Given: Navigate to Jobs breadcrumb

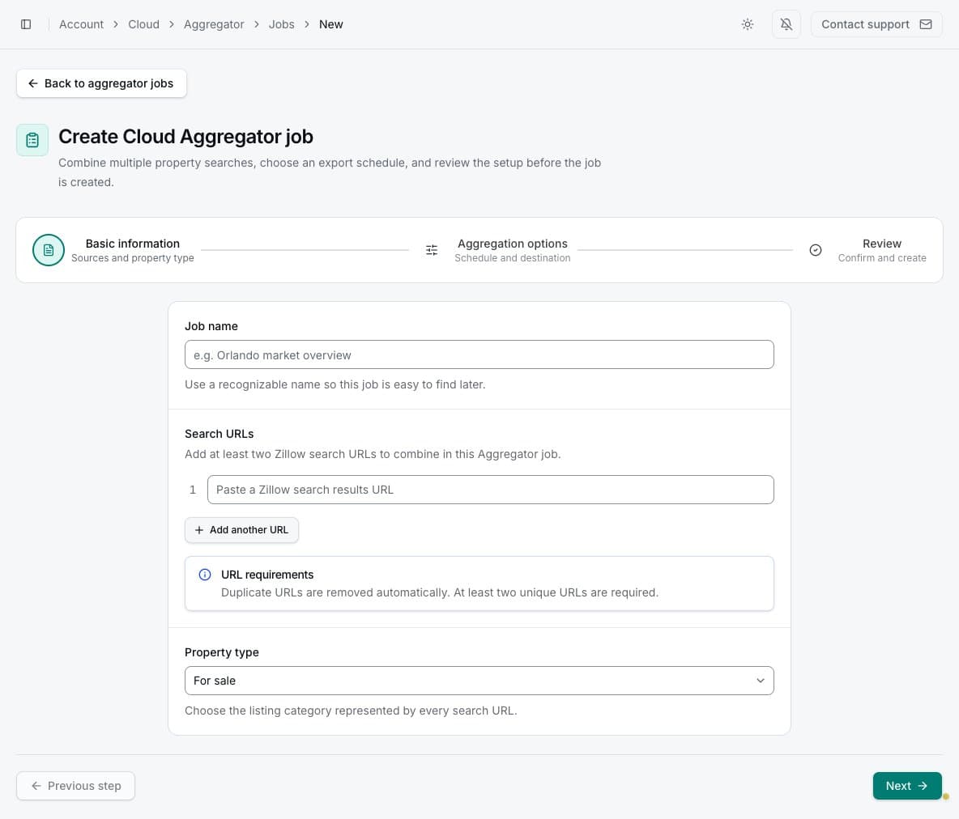Looking at the screenshot, I should click(x=281, y=24).
